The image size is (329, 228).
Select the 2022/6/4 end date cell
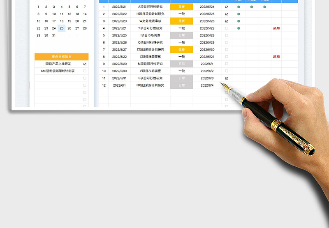click(x=207, y=85)
